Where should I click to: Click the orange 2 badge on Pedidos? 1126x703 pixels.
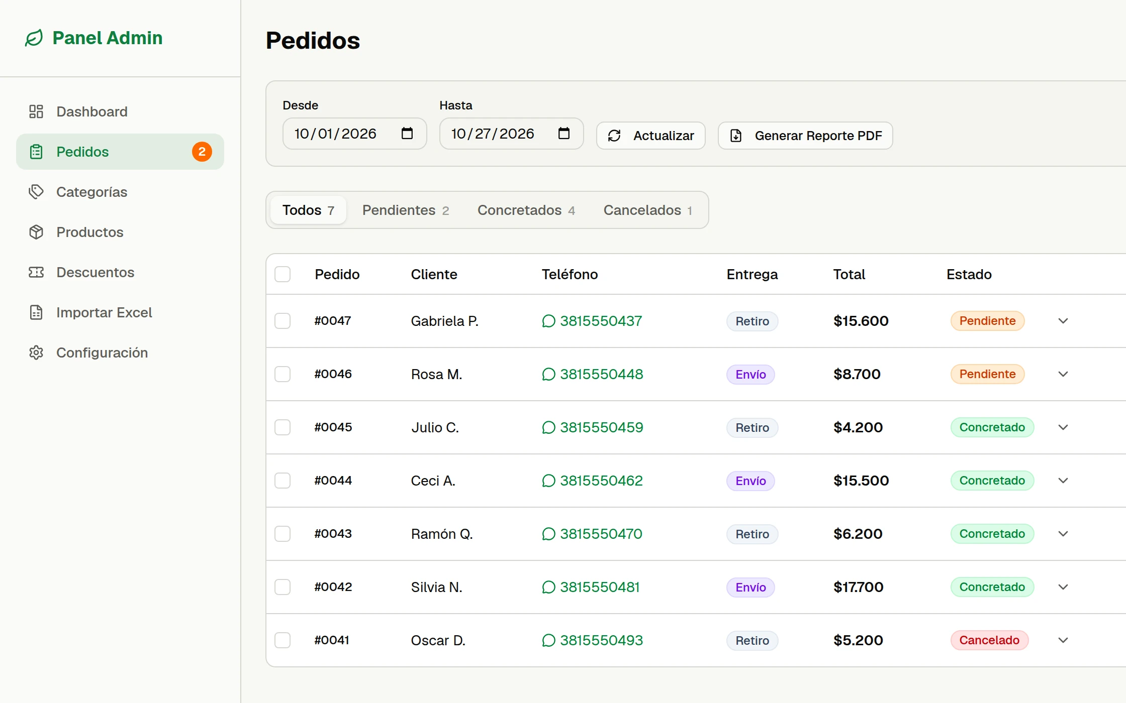click(x=202, y=152)
